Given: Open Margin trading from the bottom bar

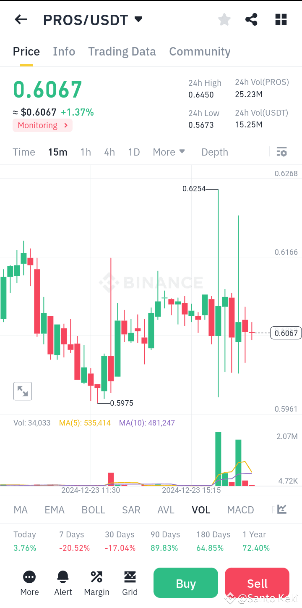Looking at the screenshot, I should coord(96,583).
